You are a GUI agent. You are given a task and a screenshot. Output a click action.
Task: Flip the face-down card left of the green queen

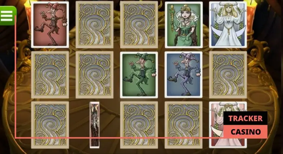[139, 25]
